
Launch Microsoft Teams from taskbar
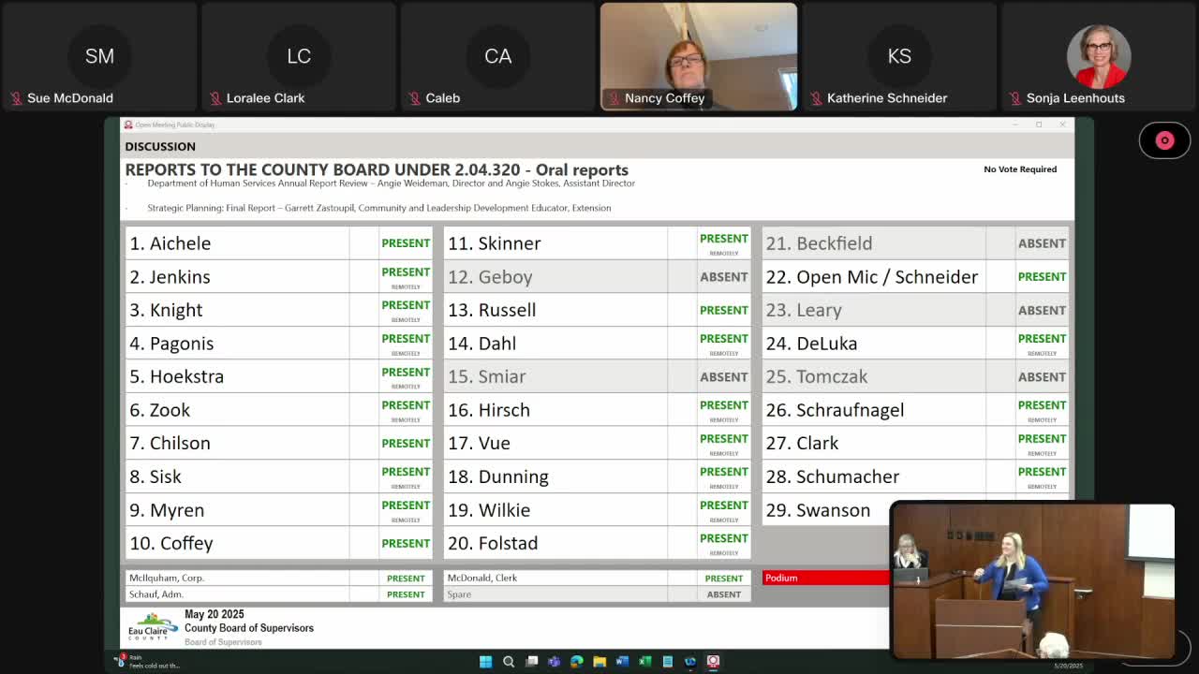(554, 662)
